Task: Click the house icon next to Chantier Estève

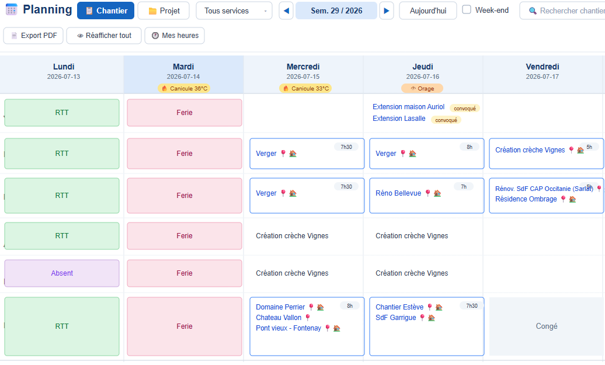Action: tap(439, 307)
